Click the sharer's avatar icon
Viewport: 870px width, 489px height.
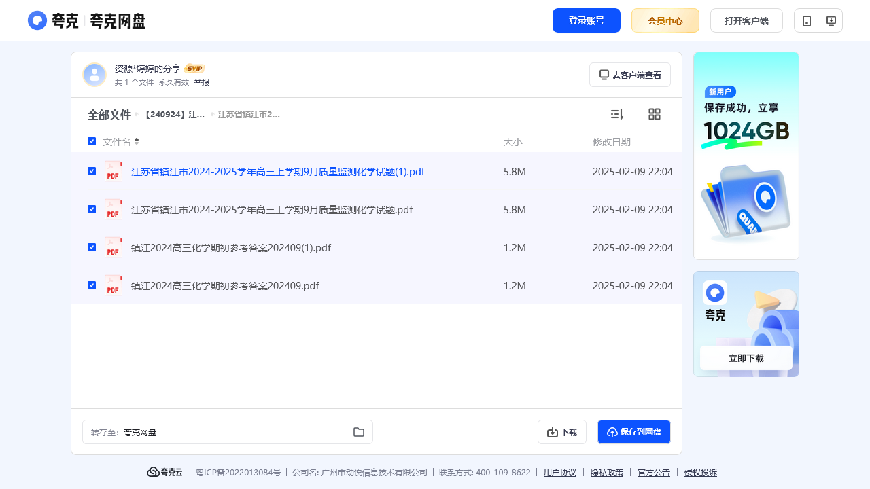pos(94,75)
